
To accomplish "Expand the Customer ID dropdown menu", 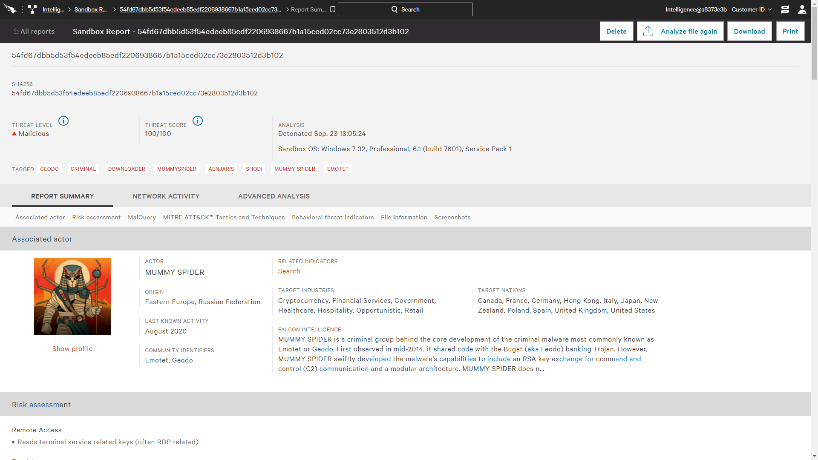I will [758, 9].
